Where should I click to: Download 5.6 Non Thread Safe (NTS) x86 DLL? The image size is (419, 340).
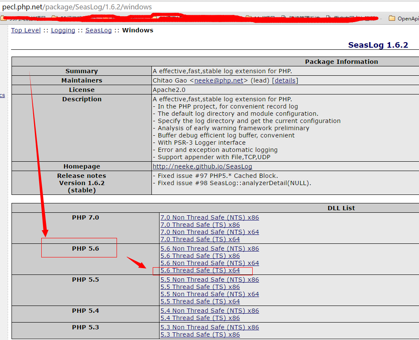[x=210, y=249]
